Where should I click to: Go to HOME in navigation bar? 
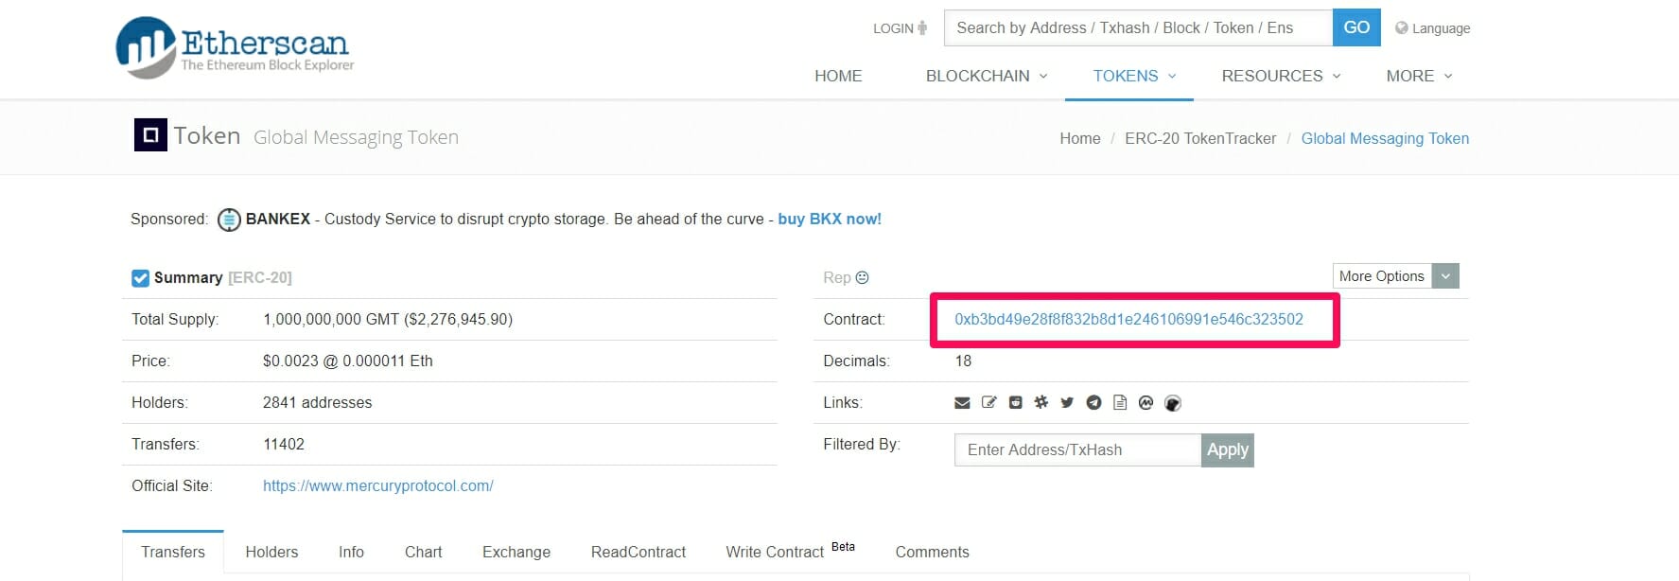(838, 76)
